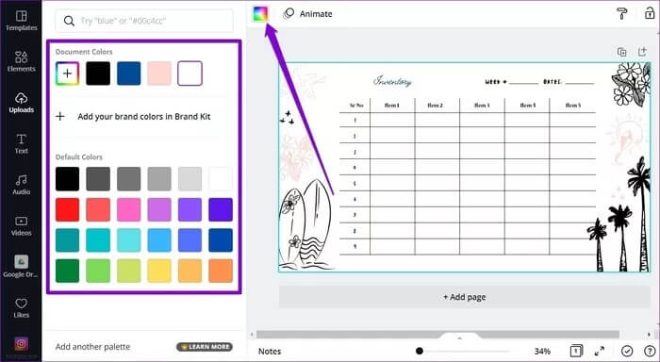Click the zoom slider handle
Viewport: 660px width, 362px height.
pyautogui.click(x=420, y=351)
